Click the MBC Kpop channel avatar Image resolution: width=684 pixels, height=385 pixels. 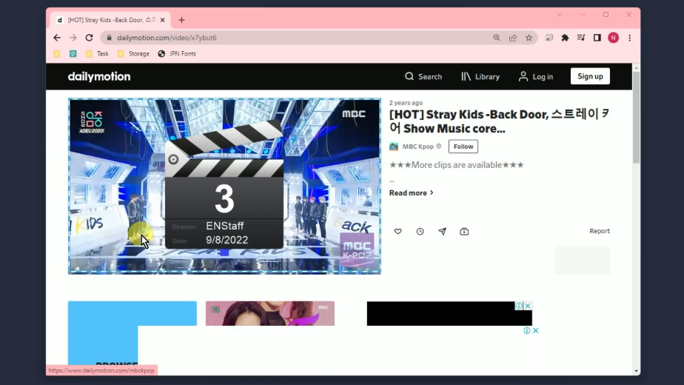click(394, 147)
